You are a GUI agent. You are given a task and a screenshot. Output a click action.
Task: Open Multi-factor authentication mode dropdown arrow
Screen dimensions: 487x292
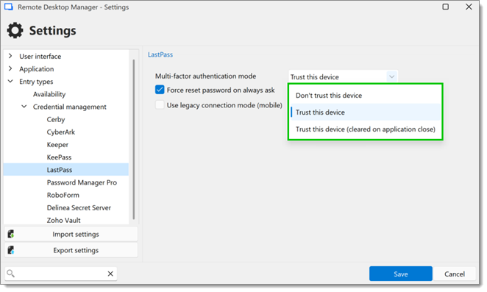click(x=391, y=76)
